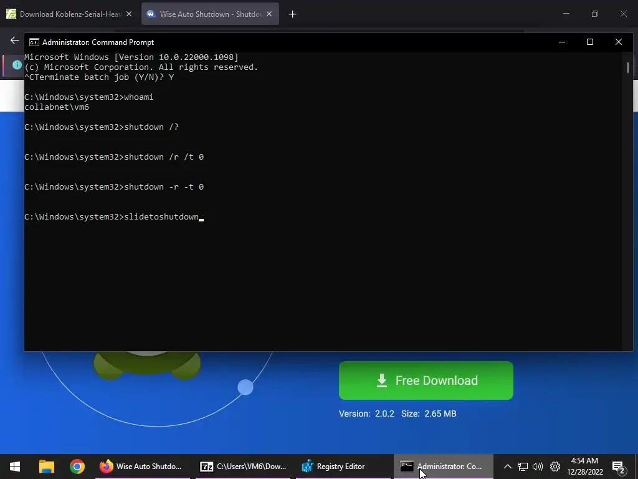Click the 'Version: 2.0.2' text
The width and height of the screenshot is (638, 479).
point(366,414)
